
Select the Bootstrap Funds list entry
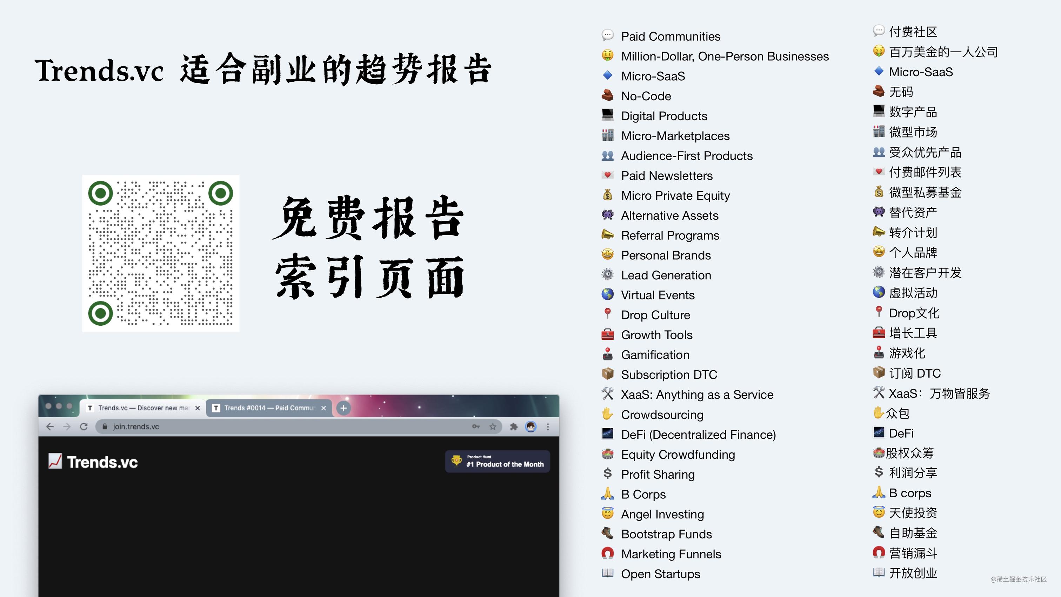[666, 534]
